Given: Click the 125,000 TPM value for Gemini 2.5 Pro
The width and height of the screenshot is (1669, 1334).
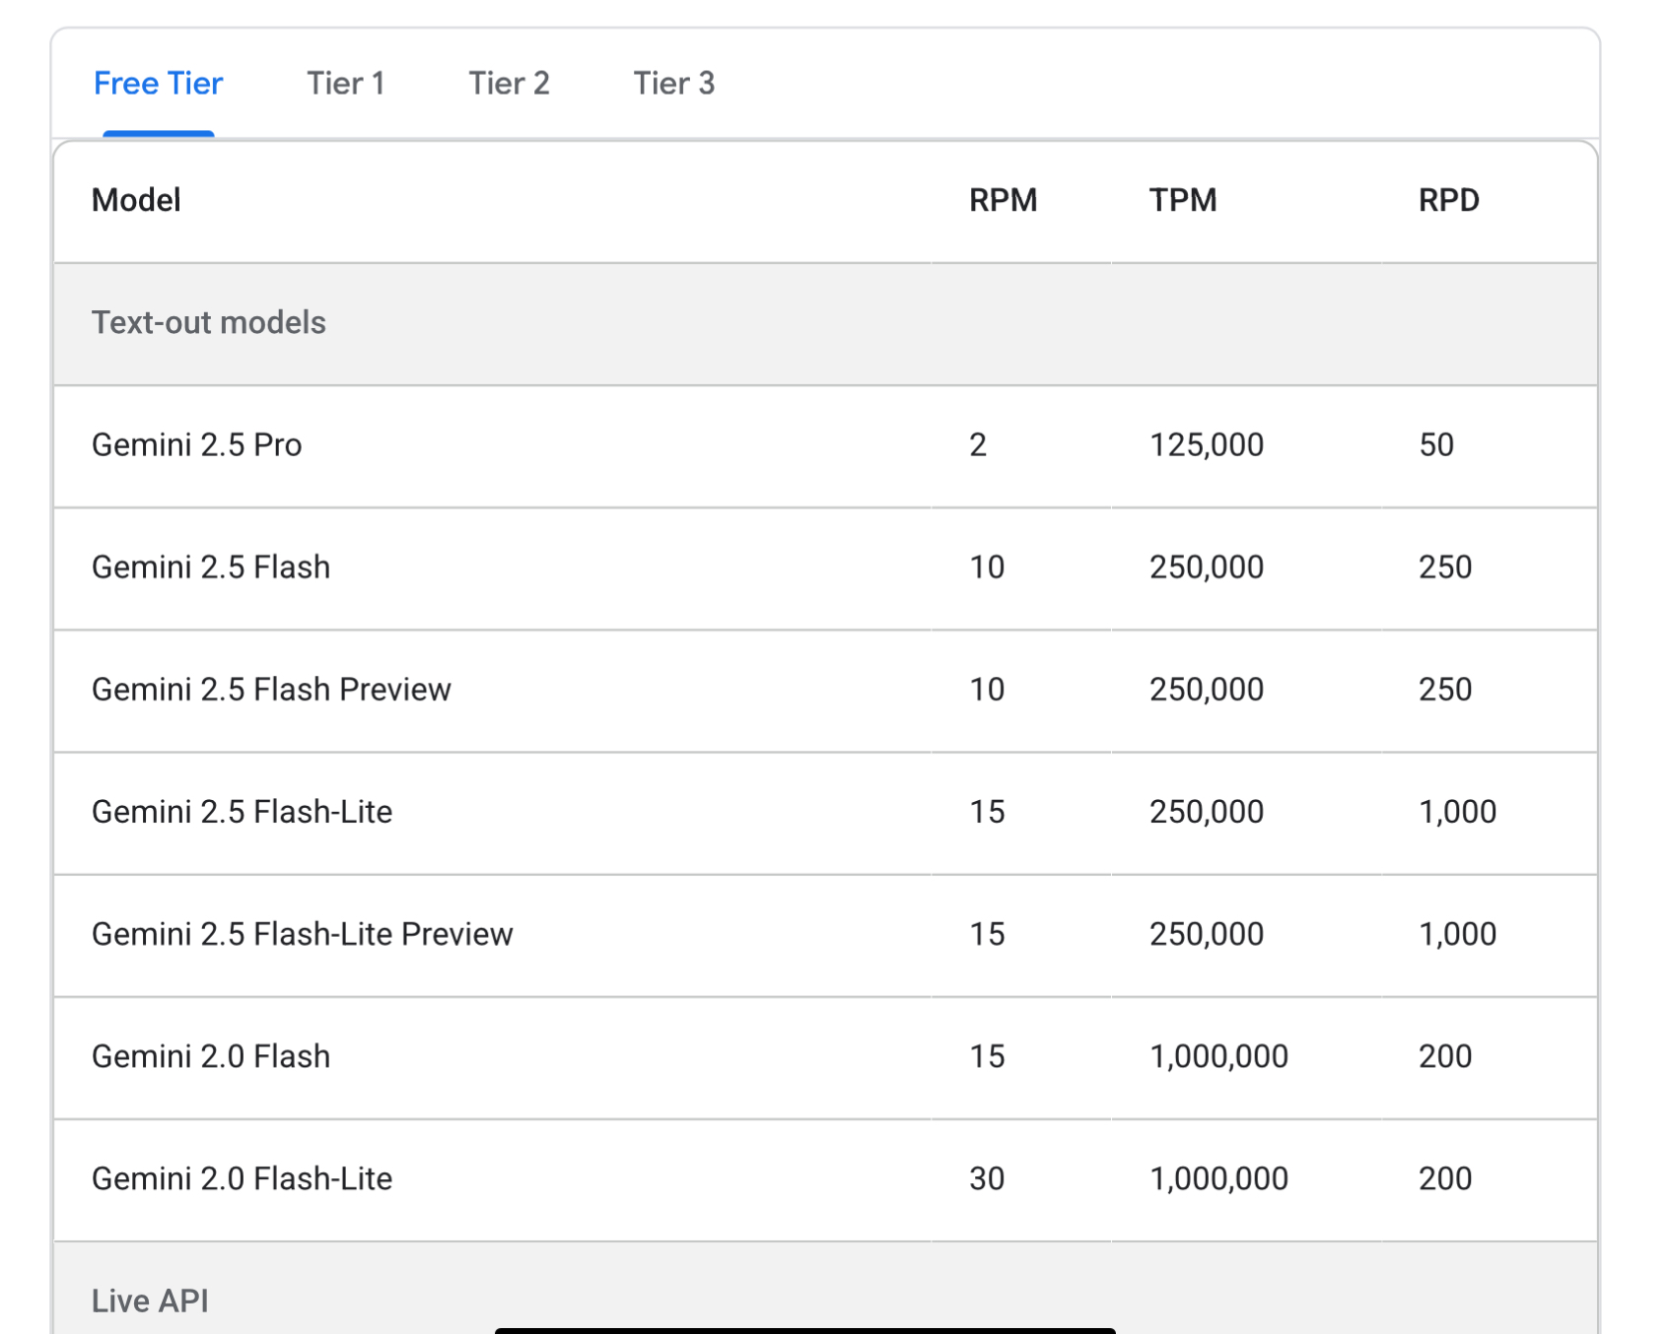Looking at the screenshot, I should click(1206, 445).
